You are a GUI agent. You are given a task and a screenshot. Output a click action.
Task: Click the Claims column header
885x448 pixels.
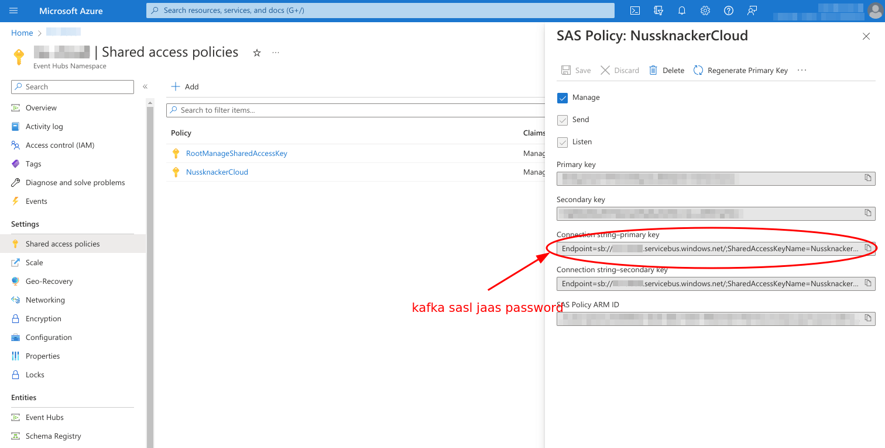point(534,133)
